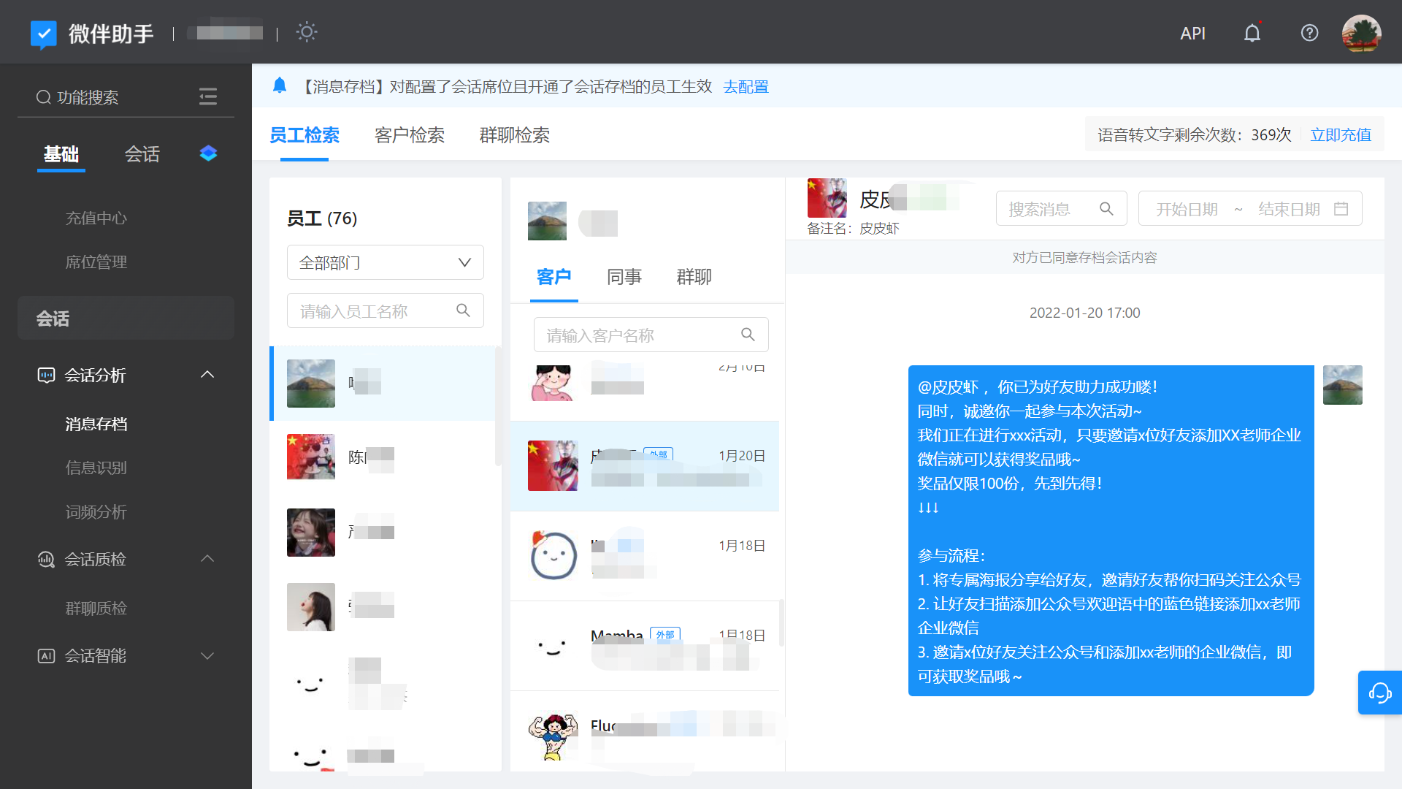The width and height of the screenshot is (1402, 789).
Task: Open the 群聊质检 menu item
Action: tap(96, 608)
